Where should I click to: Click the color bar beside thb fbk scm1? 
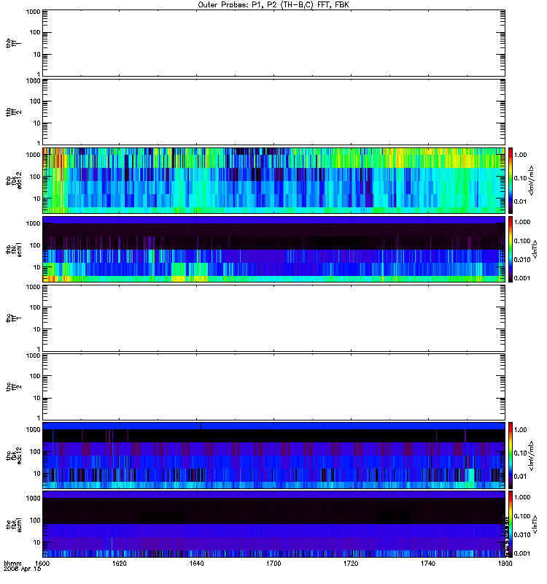(x=511, y=249)
